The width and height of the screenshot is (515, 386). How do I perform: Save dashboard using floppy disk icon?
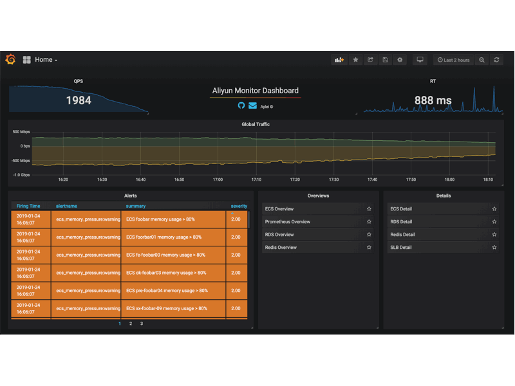385,60
